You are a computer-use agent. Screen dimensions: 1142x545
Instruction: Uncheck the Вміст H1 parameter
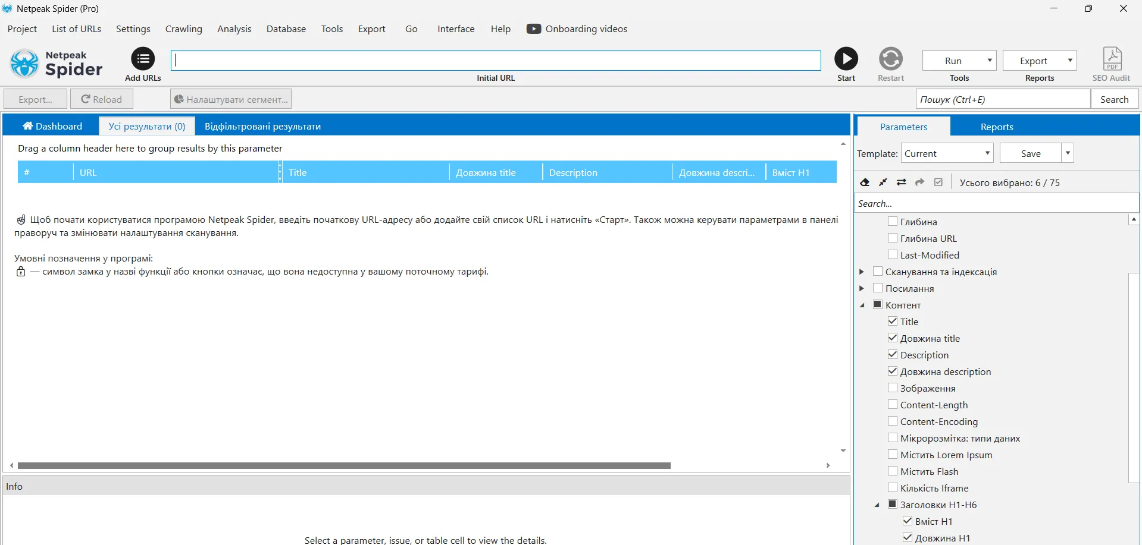[908, 521]
